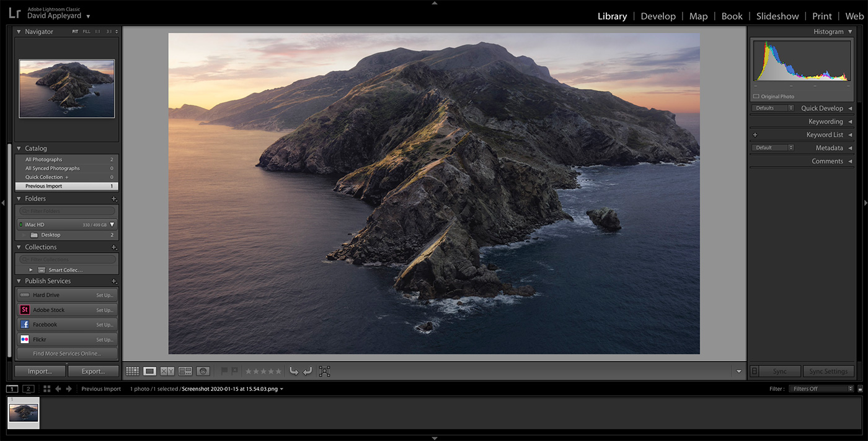Collapse the Catalog panel
The image size is (868, 441).
(x=19, y=149)
